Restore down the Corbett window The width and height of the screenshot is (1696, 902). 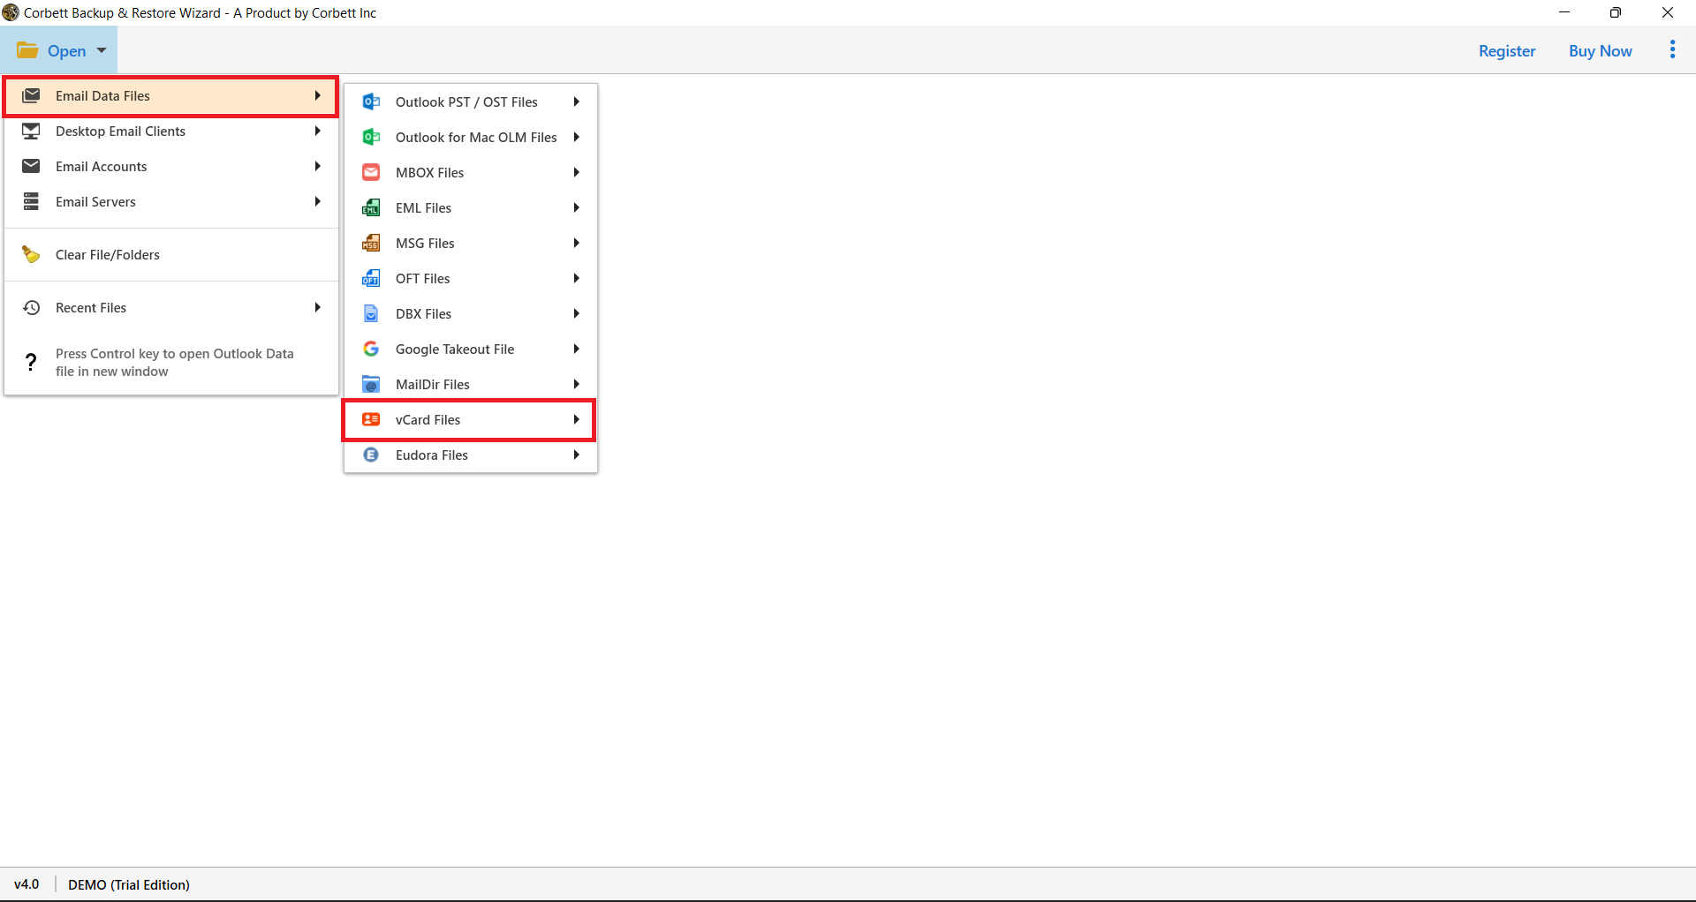pyautogui.click(x=1615, y=12)
